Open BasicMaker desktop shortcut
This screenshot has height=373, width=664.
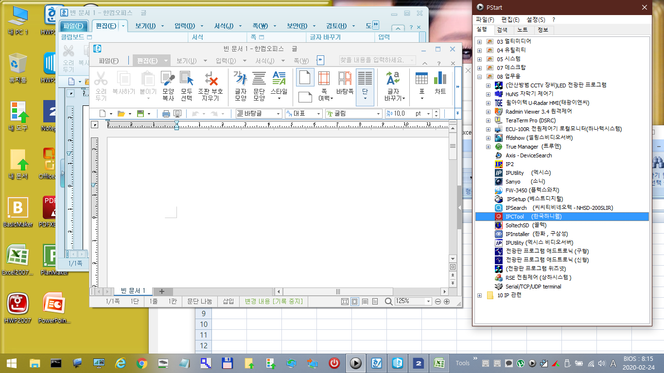pyautogui.click(x=18, y=212)
